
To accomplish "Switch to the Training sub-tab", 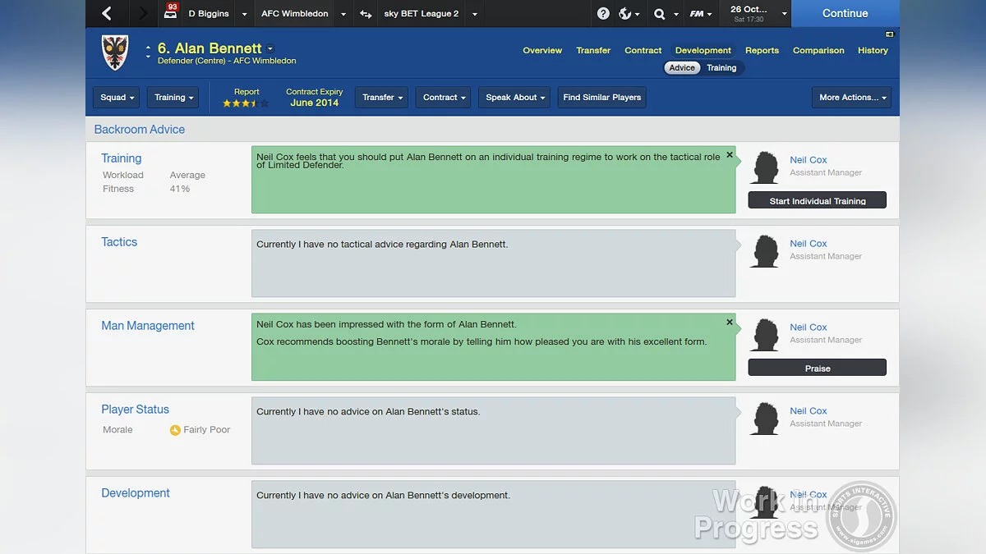I will (721, 67).
